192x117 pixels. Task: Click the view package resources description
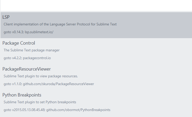tap(41, 76)
